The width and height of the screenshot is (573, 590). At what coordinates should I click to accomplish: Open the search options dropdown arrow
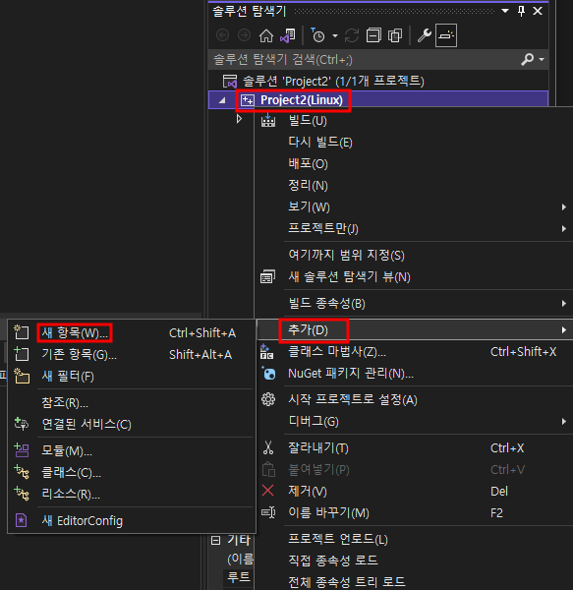click(x=542, y=59)
